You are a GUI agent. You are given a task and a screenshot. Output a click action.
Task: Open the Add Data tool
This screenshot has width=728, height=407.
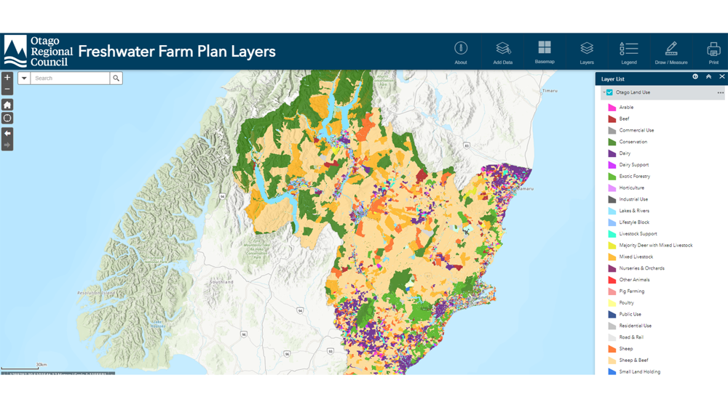pyautogui.click(x=503, y=52)
